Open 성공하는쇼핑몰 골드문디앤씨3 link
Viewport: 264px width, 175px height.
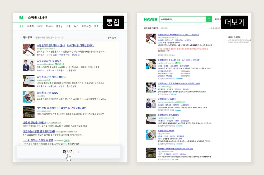[39, 131]
